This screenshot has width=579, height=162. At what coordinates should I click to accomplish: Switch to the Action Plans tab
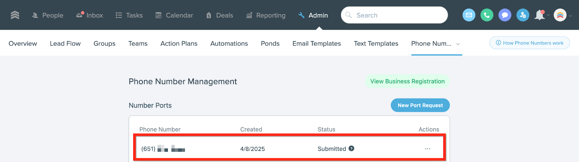click(x=179, y=43)
